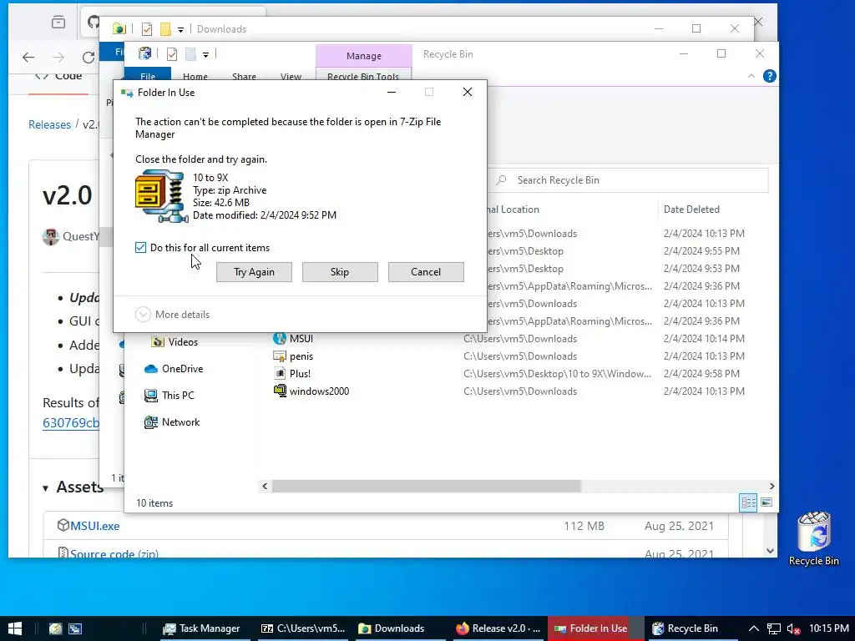Screen dimensions: 855x641
Task: Open Downloads window quick access toolbar dropdown
Action: click(x=180, y=29)
